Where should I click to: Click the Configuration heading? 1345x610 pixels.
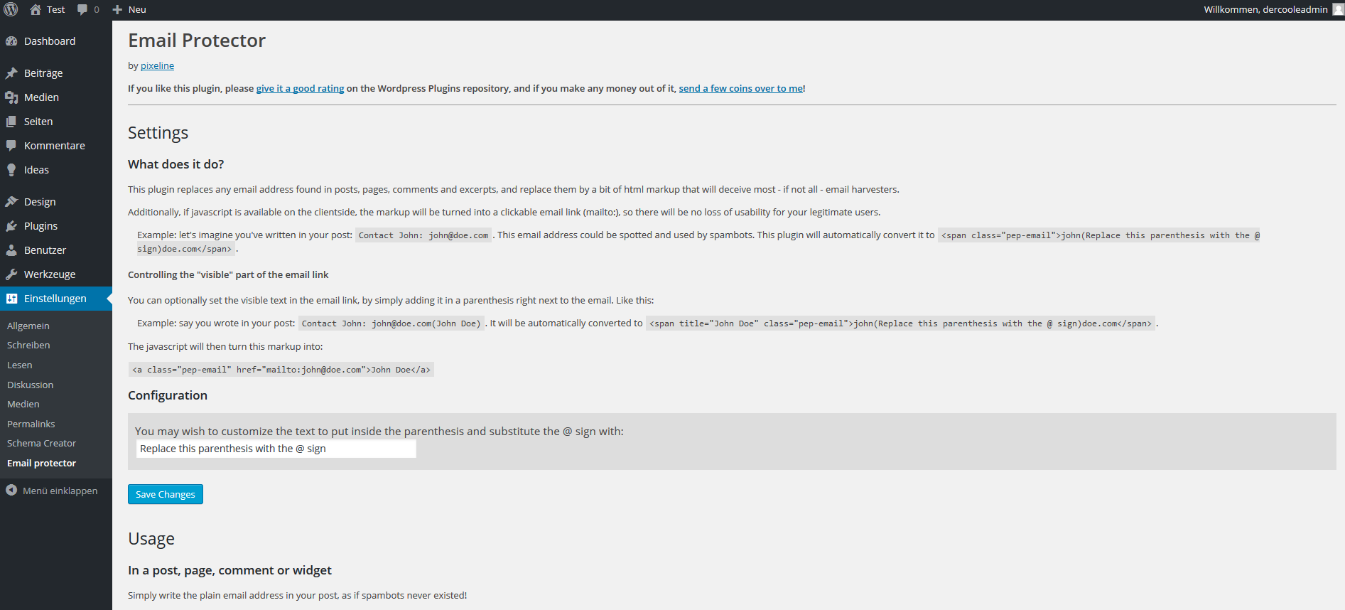pos(168,395)
